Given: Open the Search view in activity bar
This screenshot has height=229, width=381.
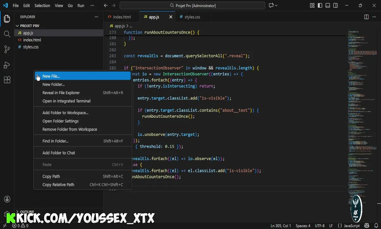Looking at the screenshot, I should click(x=7, y=34).
